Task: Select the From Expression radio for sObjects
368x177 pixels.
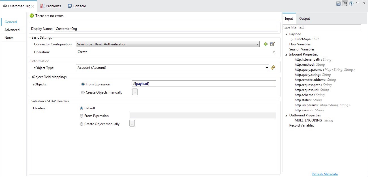Action: [83, 84]
